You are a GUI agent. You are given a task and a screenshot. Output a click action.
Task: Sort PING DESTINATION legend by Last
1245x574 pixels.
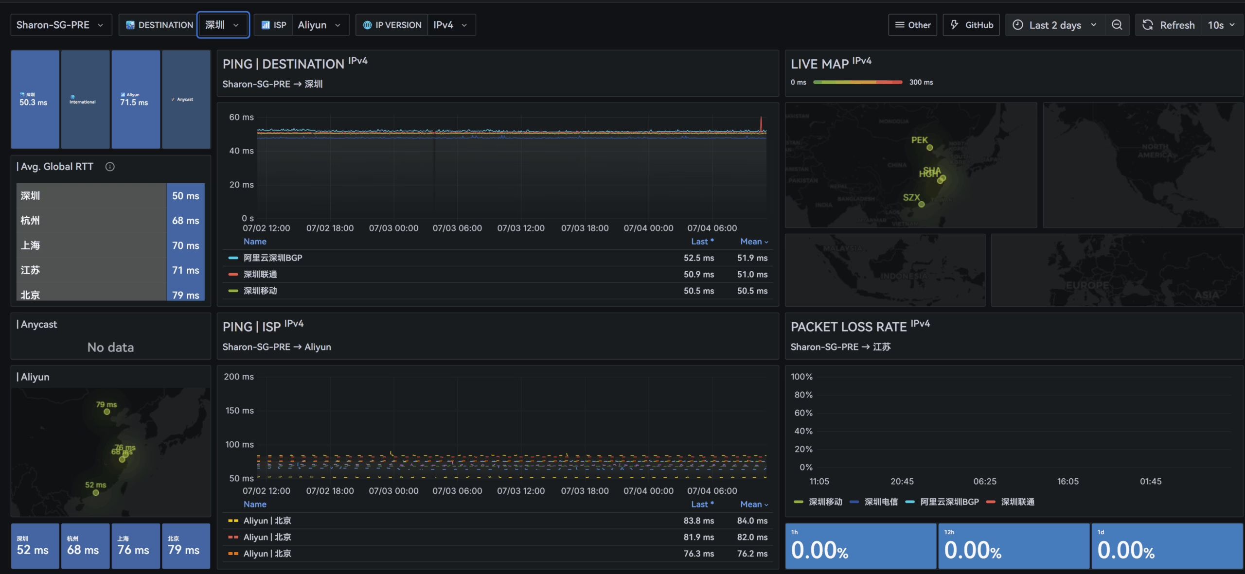[x=702, y=242]
